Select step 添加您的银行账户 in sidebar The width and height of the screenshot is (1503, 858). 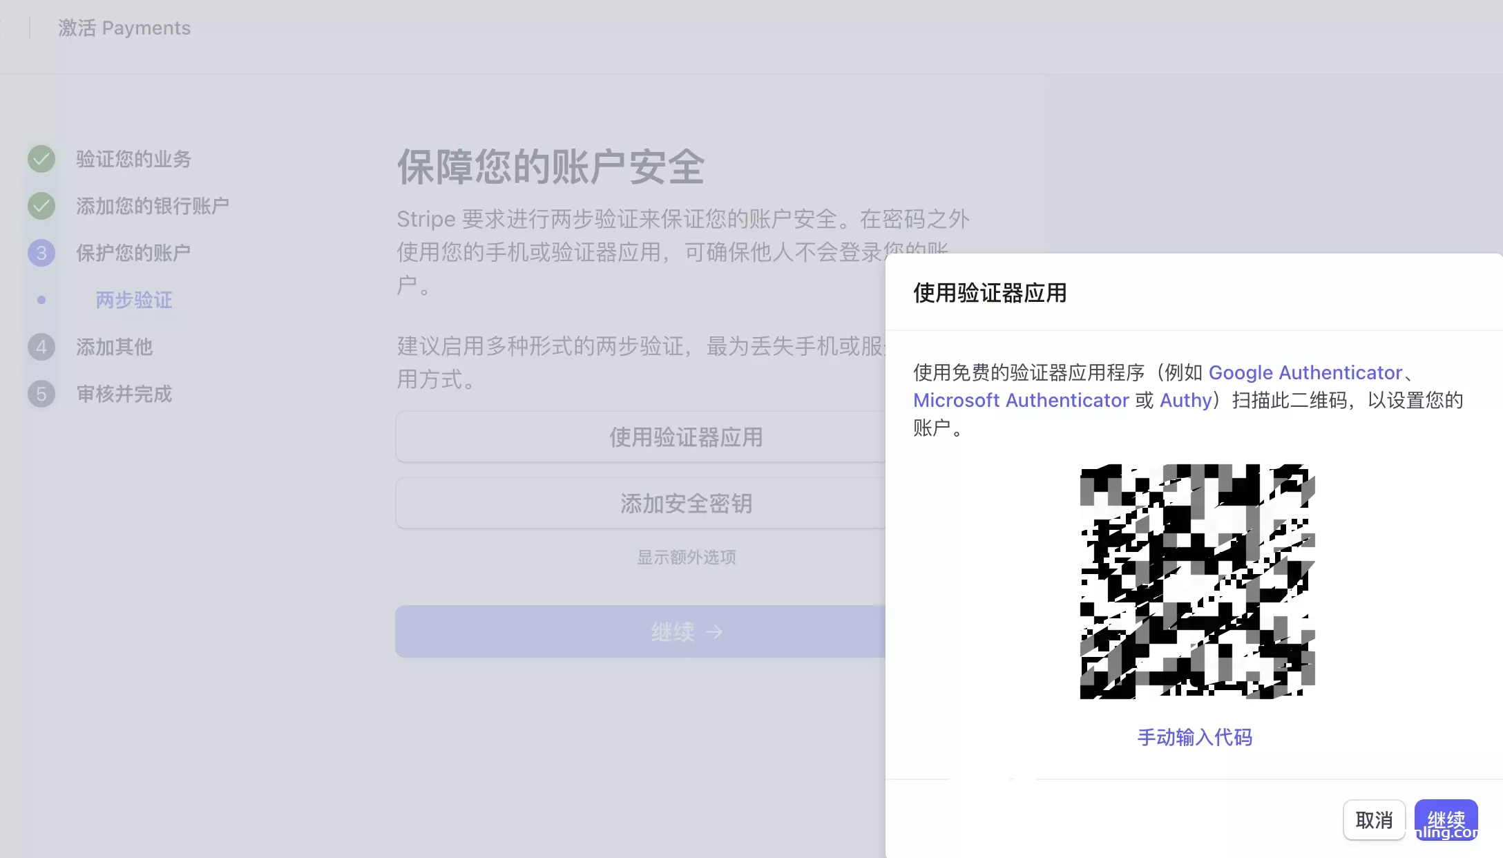(153, 206)
